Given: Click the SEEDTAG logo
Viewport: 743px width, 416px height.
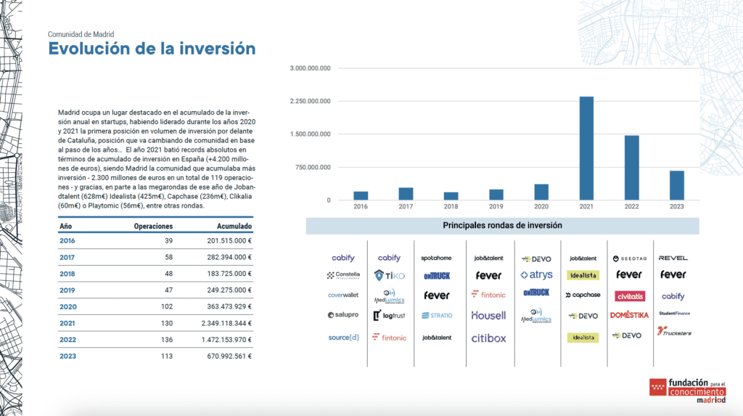Looking at the screenshot, I should tap(630, 258).
